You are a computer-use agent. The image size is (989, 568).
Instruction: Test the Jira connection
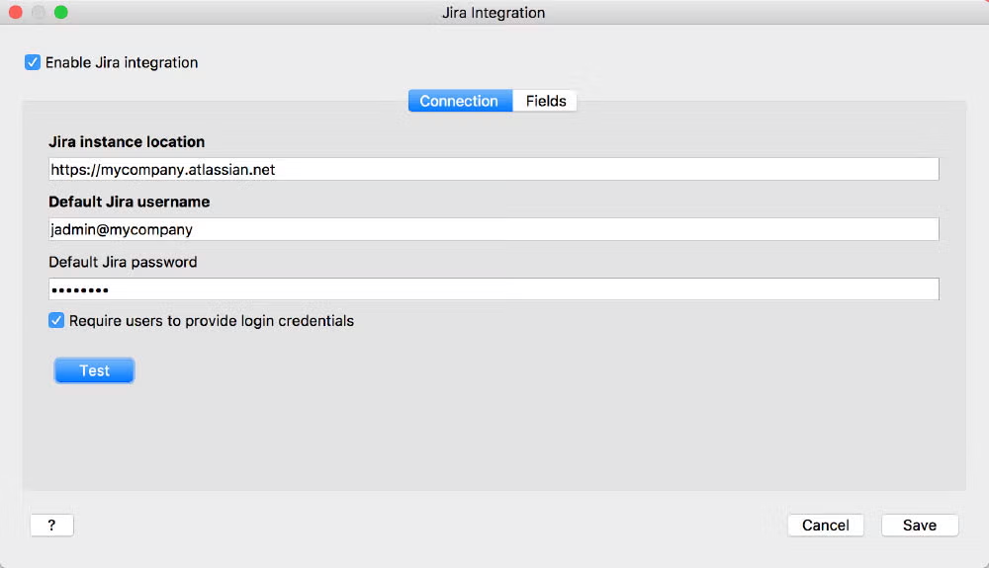pyautogui.click(x=94, y=370)
